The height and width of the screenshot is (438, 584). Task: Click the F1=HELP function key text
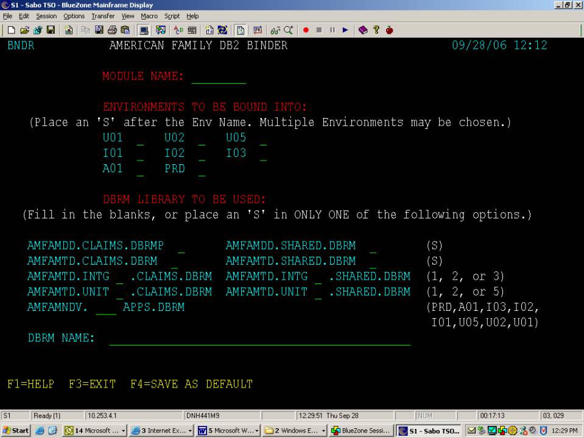point(30,384)
